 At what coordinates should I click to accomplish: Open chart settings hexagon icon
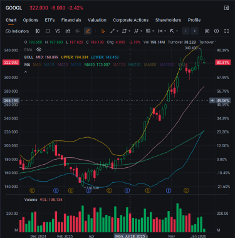[216, 31]
